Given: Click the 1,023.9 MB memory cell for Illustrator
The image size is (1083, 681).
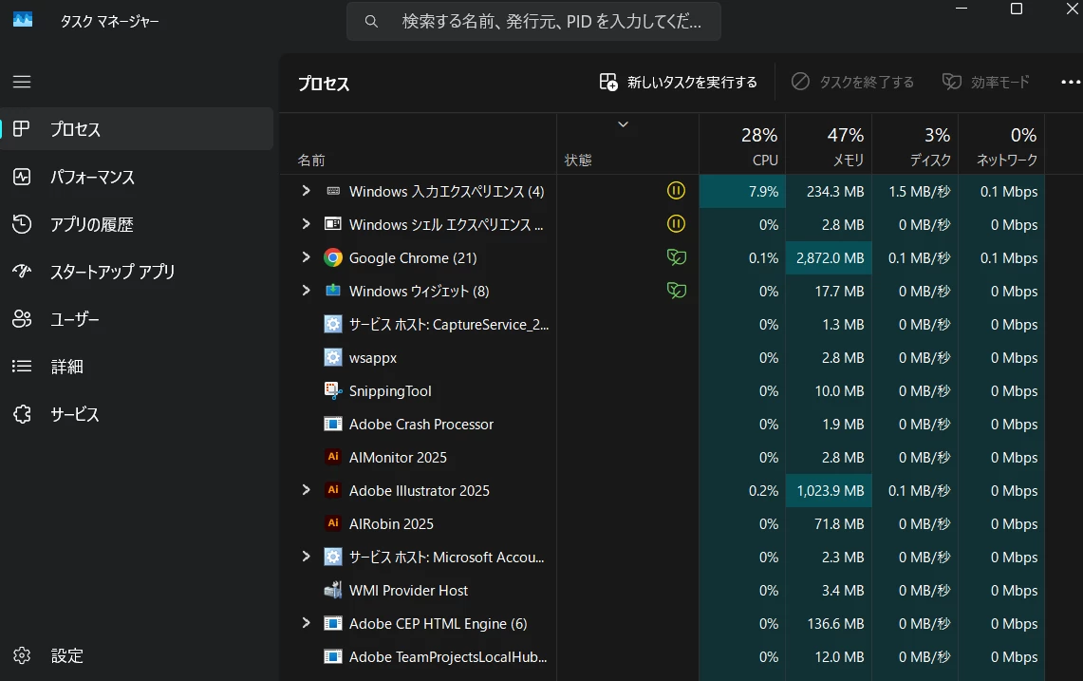Looking at the screenshot, I should [829, 490].
